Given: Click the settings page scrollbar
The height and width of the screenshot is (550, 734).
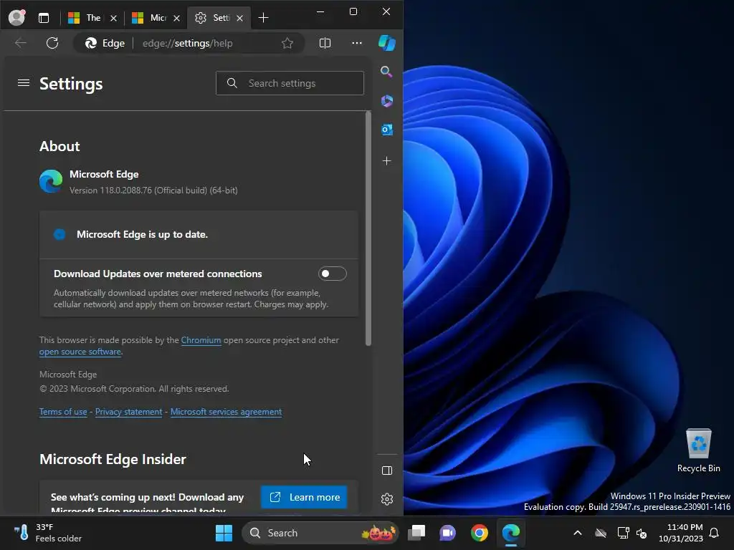Looking at the screenshot, I should pos(368,229).
